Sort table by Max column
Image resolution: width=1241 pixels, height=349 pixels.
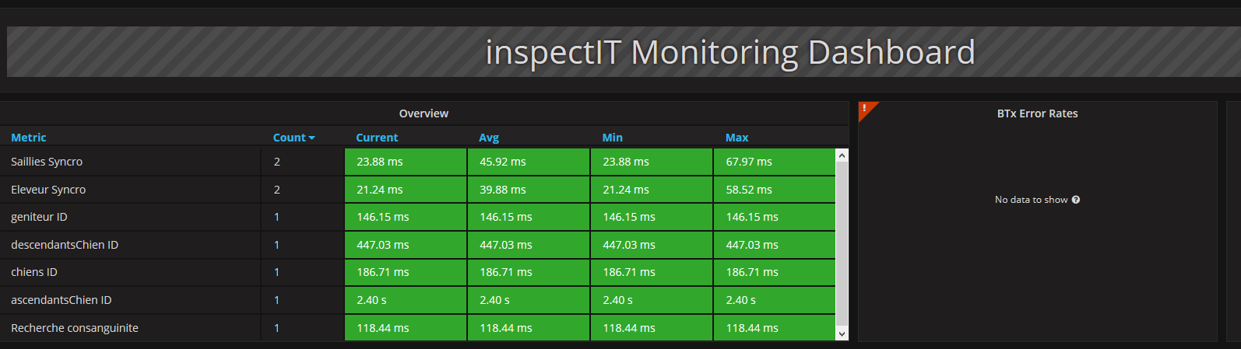click(737, 138)
